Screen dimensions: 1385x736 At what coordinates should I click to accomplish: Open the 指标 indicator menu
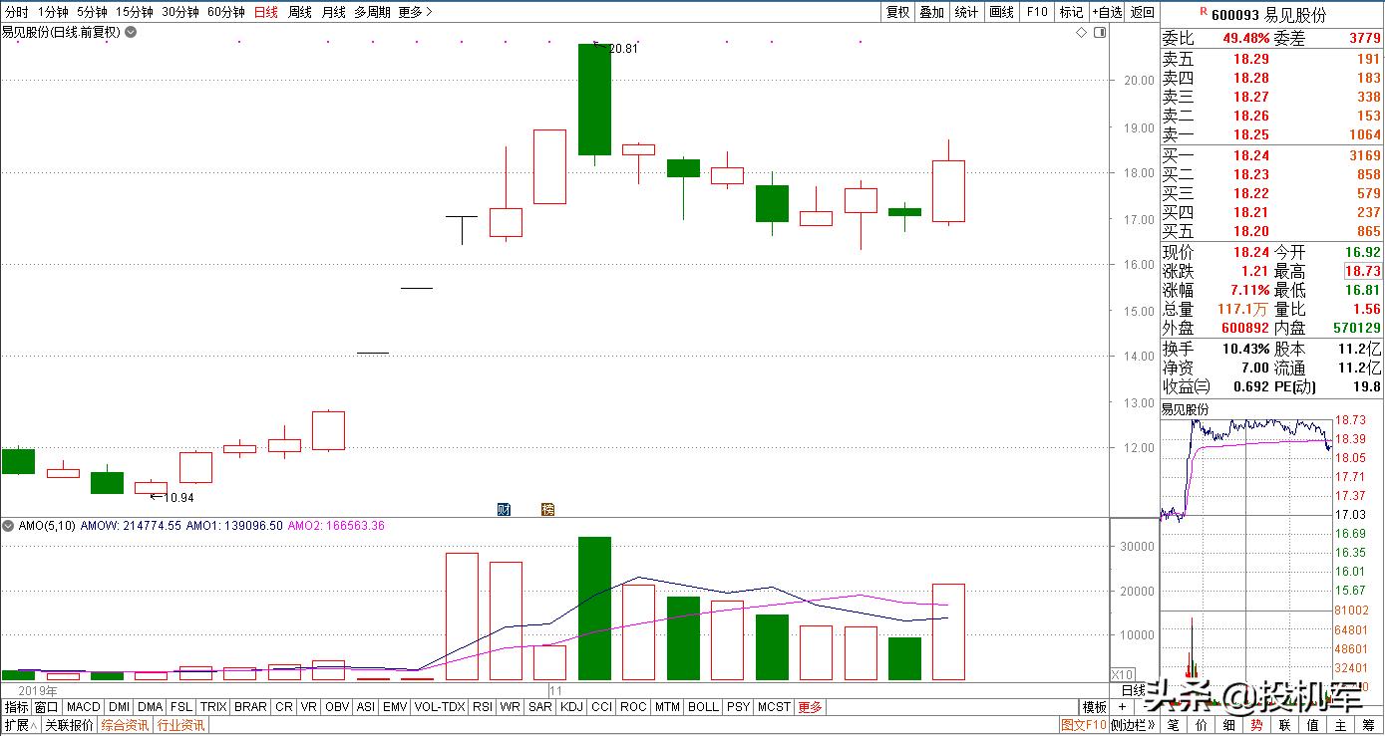(x=16, y=707)
